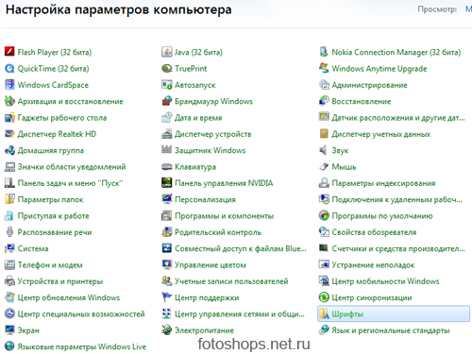Open Центр управления сетями и общим доступом
Viewport: 472px width, 354px height.
tap(240, 313)
